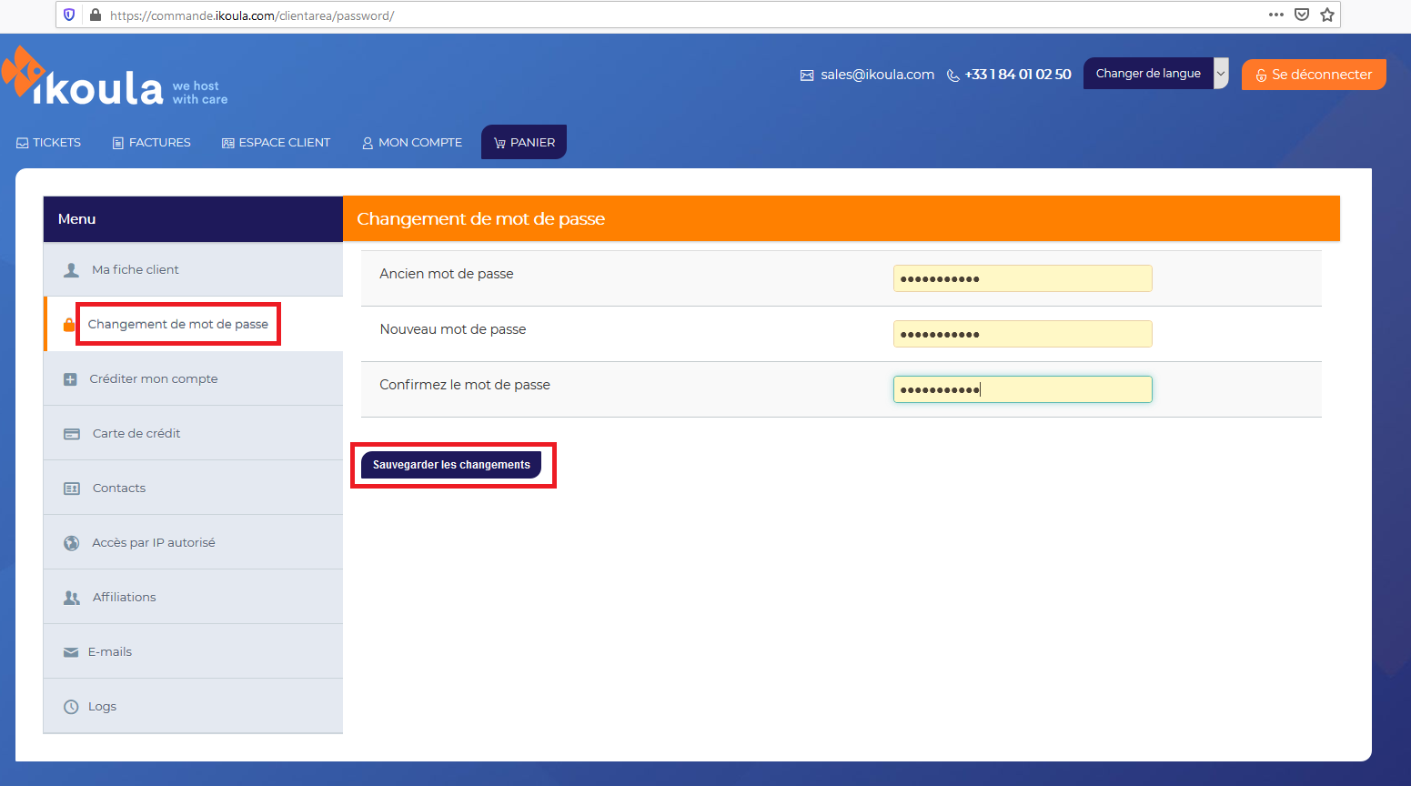Click the globe icon for Accès par IP
This screenshot has height=786, width=1411.
72,543
